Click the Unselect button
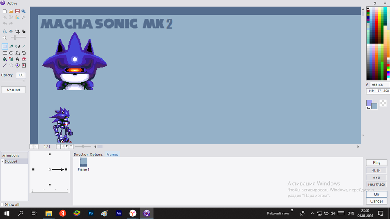The width and height of the screenshot is (390, 219). [x=13, y=90]
